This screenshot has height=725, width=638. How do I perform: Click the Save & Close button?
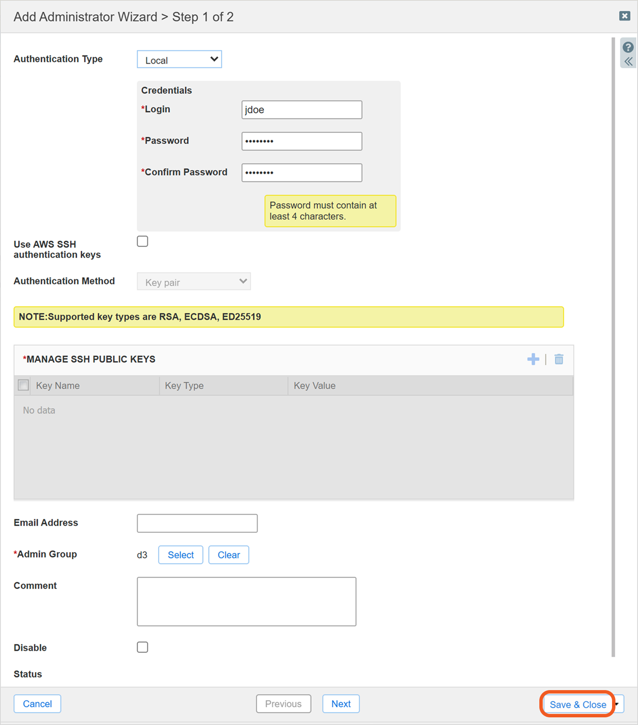(x=577, y=705)
